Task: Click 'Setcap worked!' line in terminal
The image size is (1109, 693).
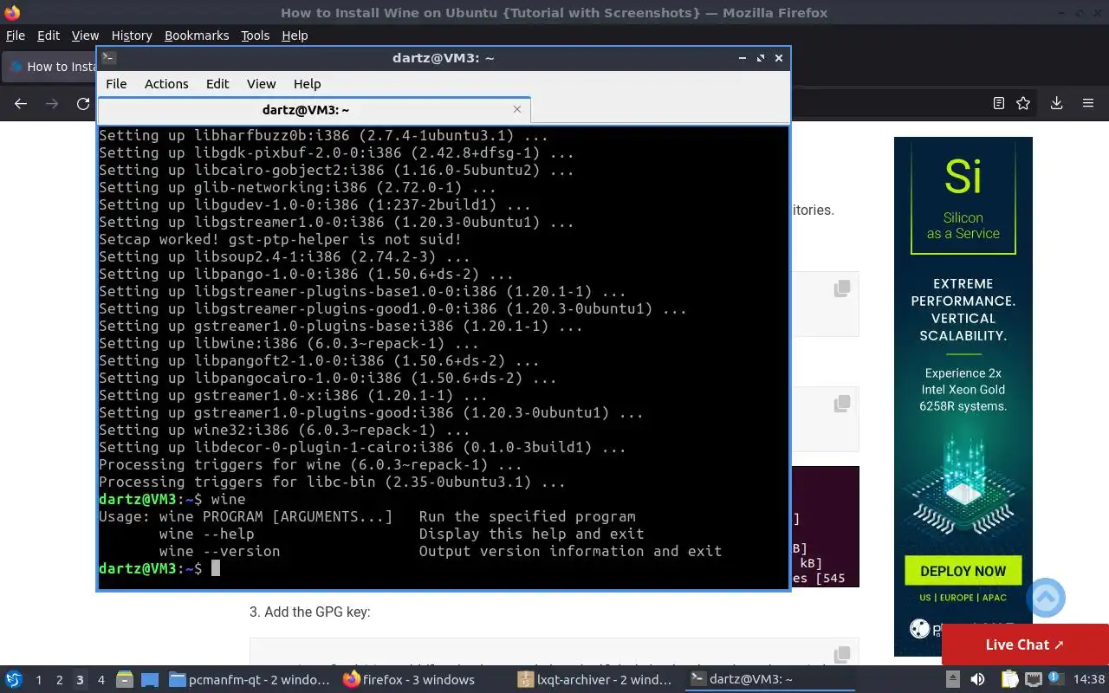Action: [x=280, y=239]
